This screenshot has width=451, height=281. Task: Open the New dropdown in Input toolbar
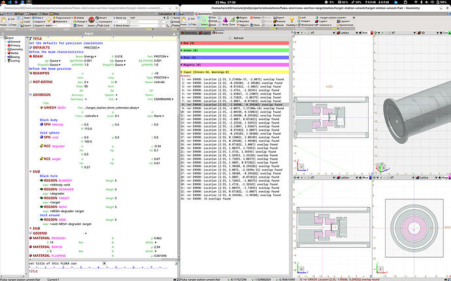point(26,18)
